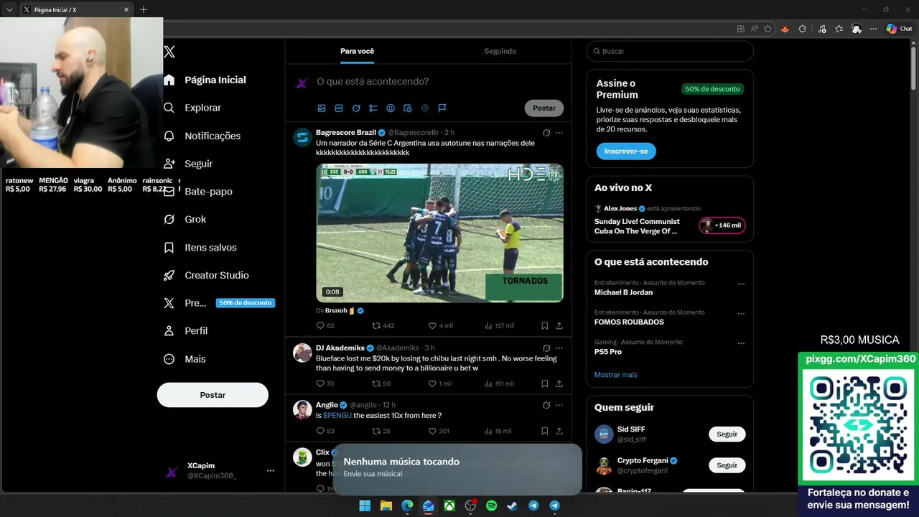Screen dimensions: 919x517
Task: Click the large Postar sidebar button
Action: tap(213, 395)
